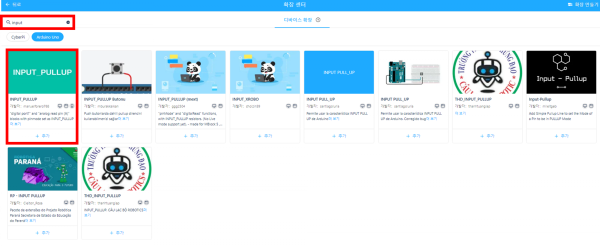
Task: Click the plus icon on INPUT_XROBO card
Action: [260, 136]
